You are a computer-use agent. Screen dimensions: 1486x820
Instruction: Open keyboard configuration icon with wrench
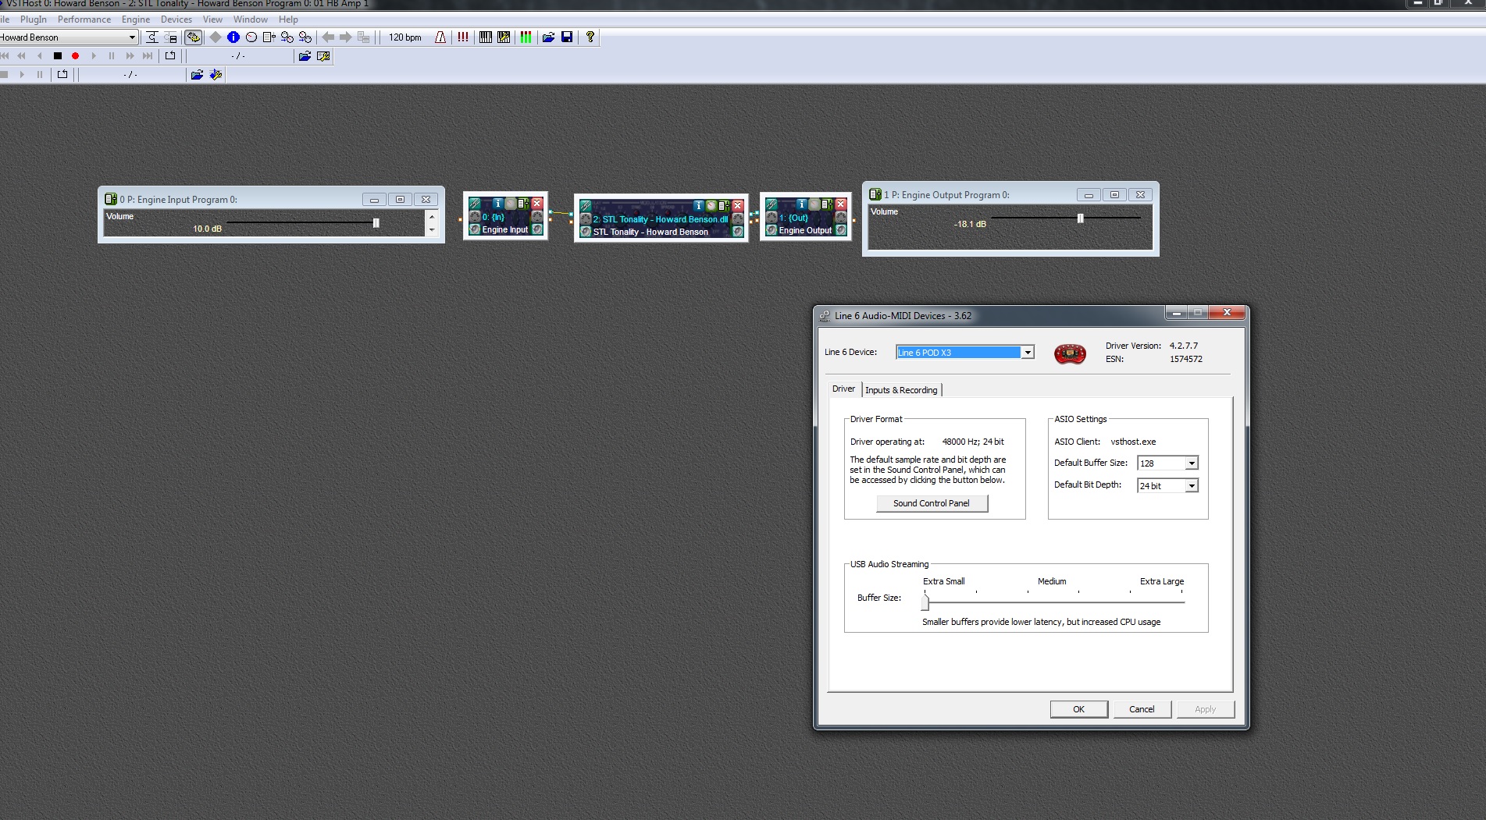click(504, 37)
